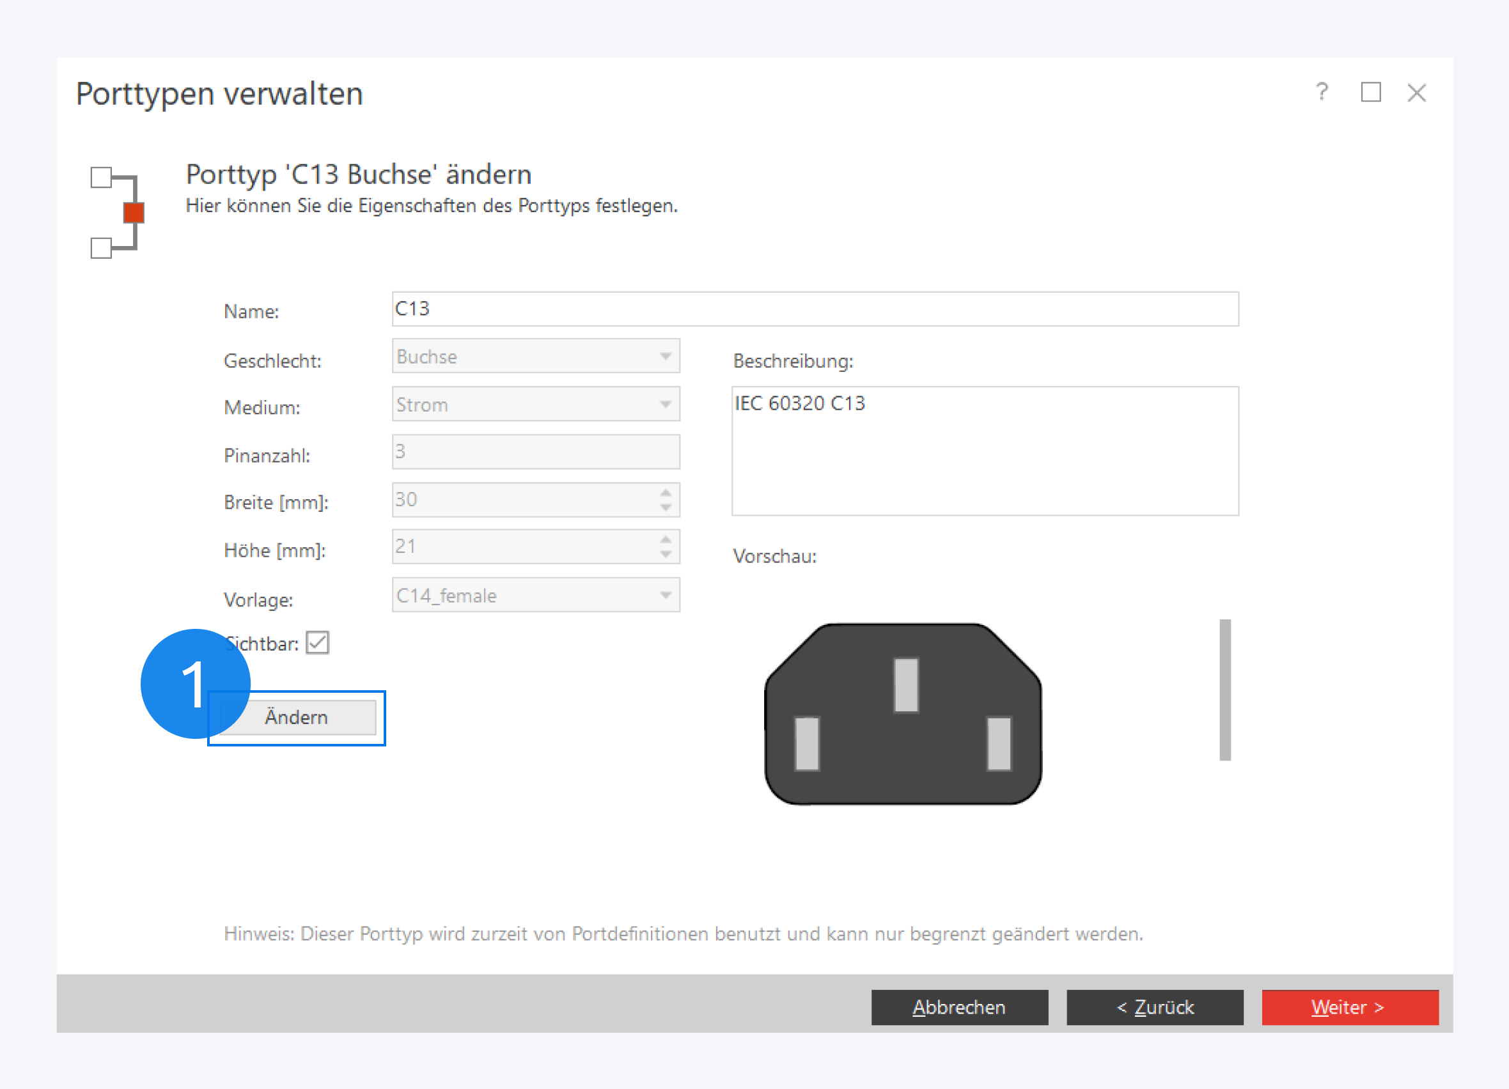Click the C13 socket preview image
The height and width of the screenshot is (1089, 1509).
[903, 714]
